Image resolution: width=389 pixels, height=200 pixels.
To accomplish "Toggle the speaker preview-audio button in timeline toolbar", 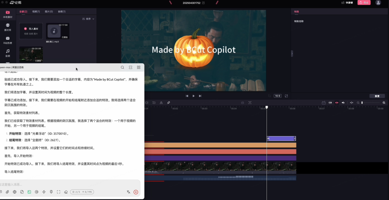I will (343, 103).
